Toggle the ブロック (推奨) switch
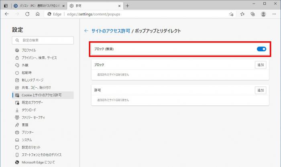Viewport: 281px width, 167px height. 261,49
